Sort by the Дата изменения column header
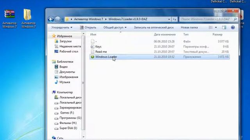Image resolution: width=250 pixels, height=140 pixels. [x=165, y=35]
